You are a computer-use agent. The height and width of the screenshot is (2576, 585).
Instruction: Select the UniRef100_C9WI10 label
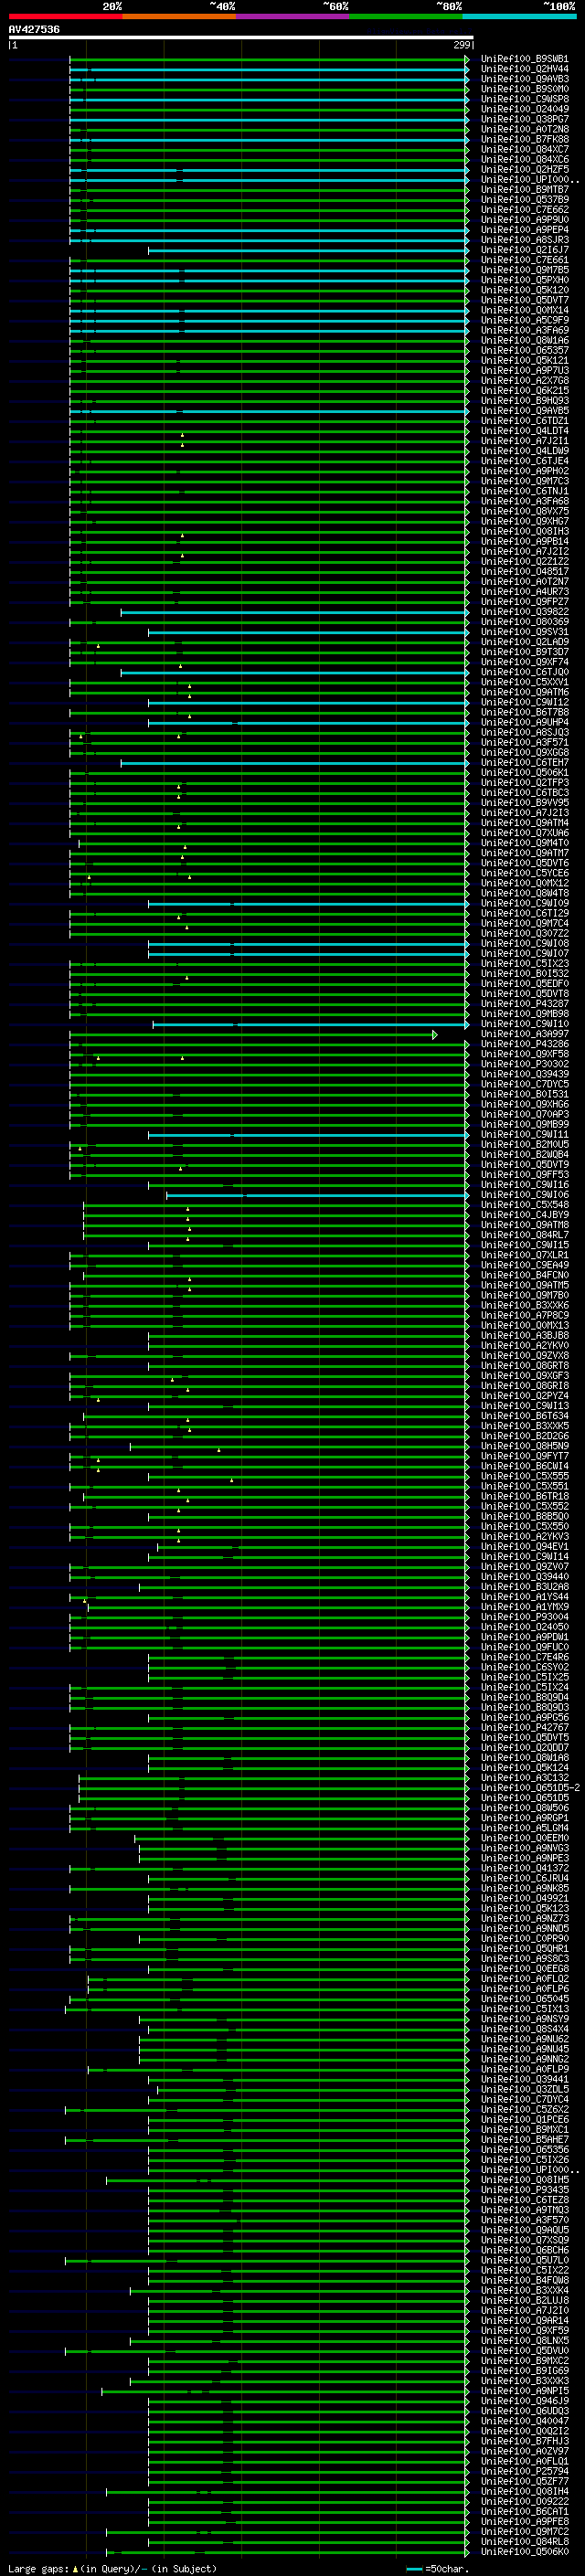pyautogui.click(x=524, y=1024)
